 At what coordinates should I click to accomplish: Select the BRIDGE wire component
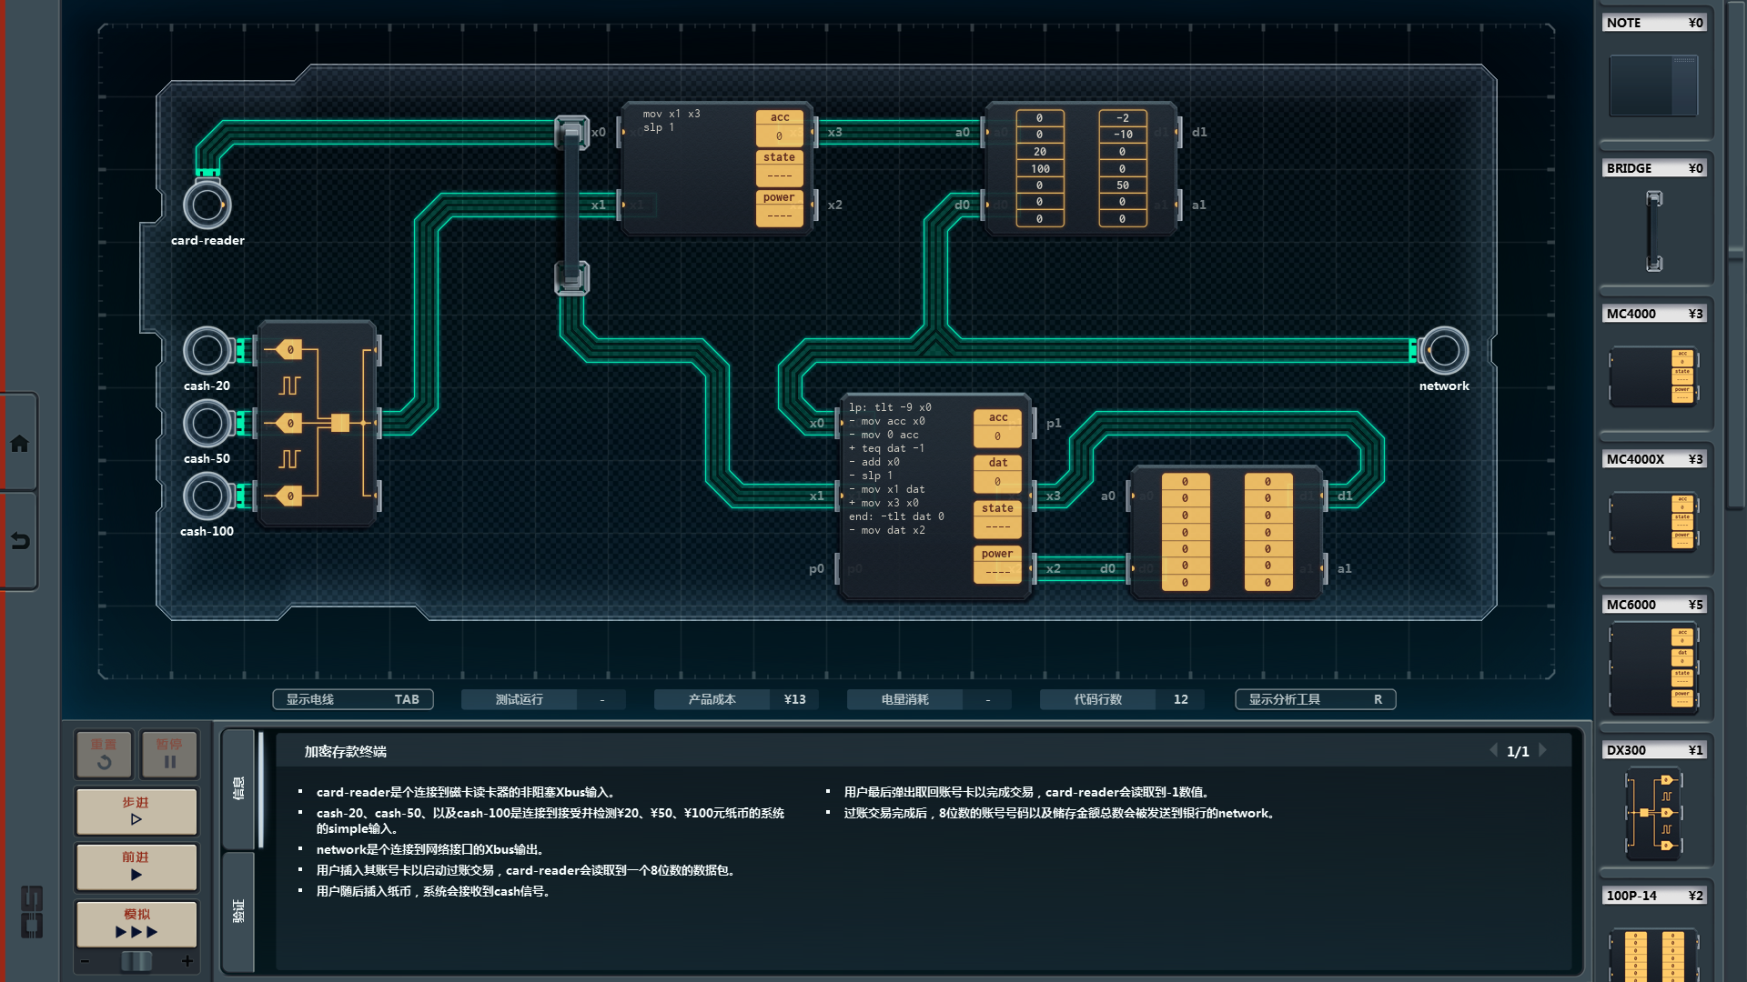[x=1653, y=231]
